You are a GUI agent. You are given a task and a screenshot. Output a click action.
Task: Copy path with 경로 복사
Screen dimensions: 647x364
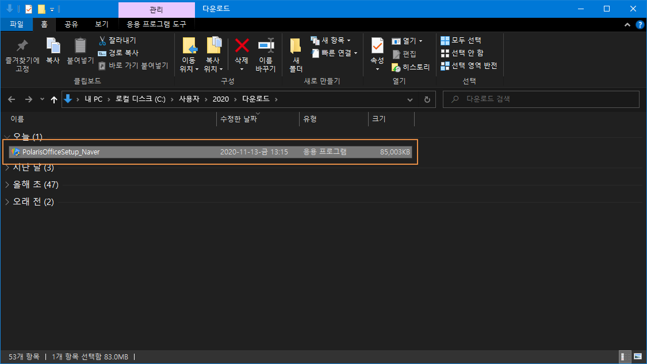click(118, 53)
